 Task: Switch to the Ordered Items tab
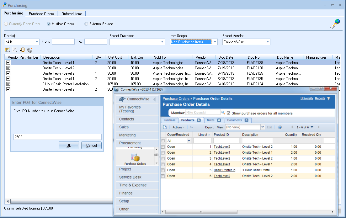coord(72,14)
